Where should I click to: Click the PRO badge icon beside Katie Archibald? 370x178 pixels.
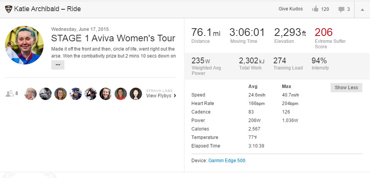(8, 9)
